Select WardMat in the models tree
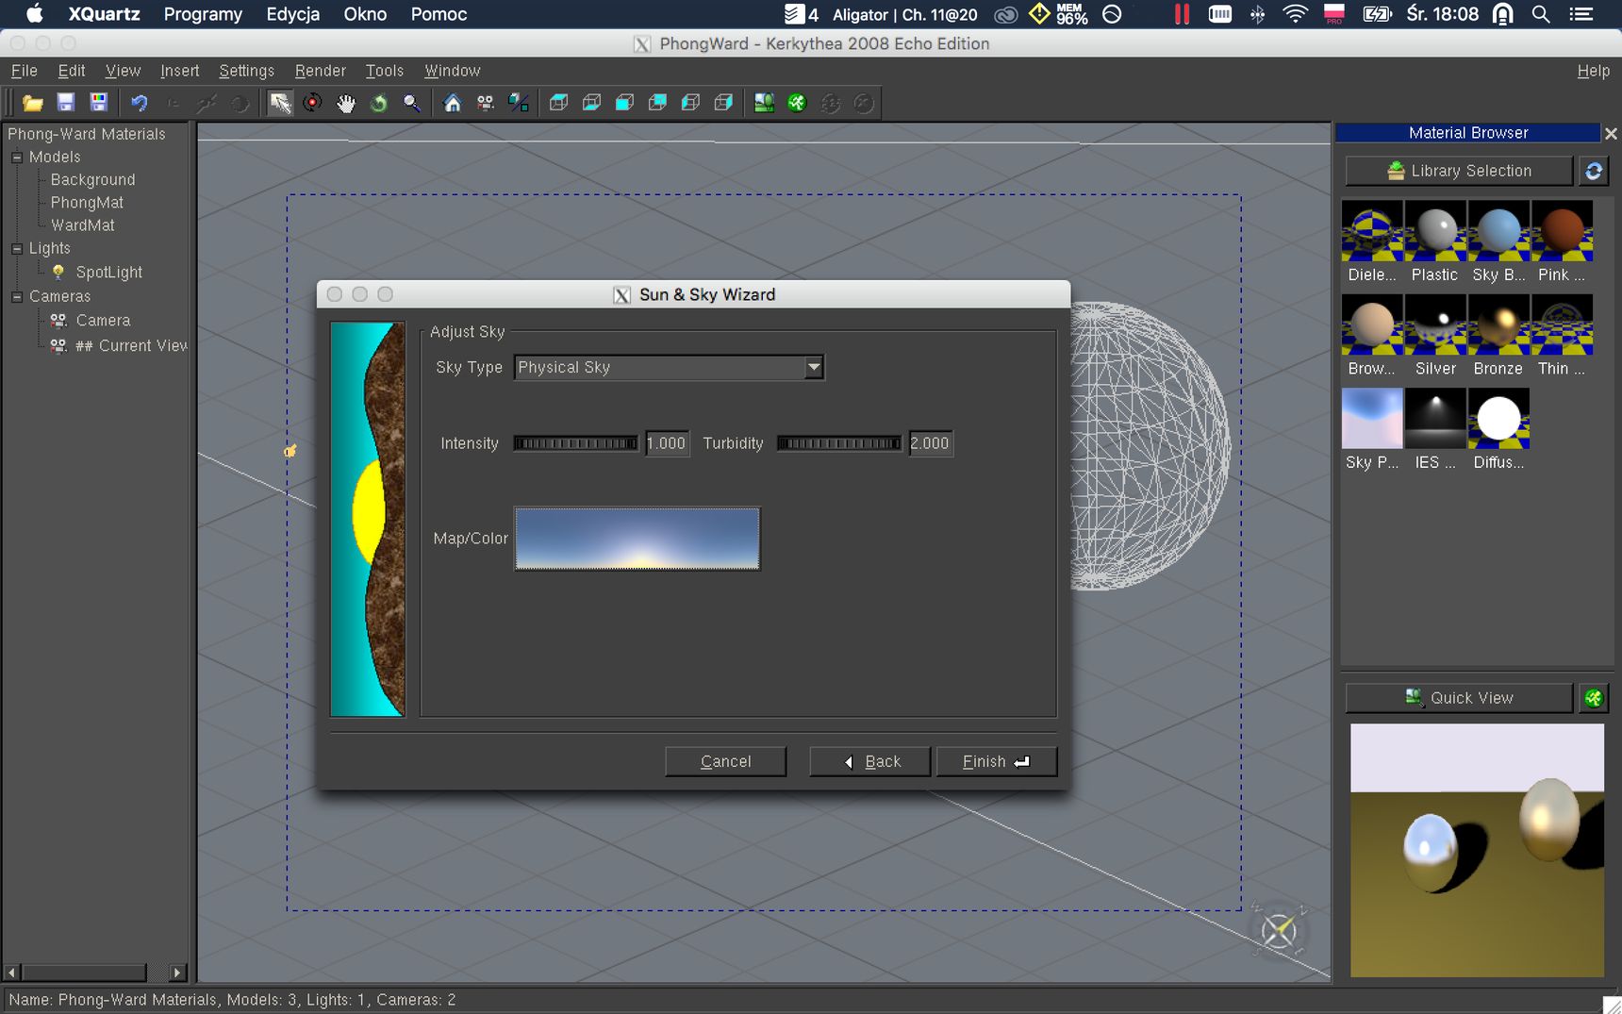 tap(83, 225)
